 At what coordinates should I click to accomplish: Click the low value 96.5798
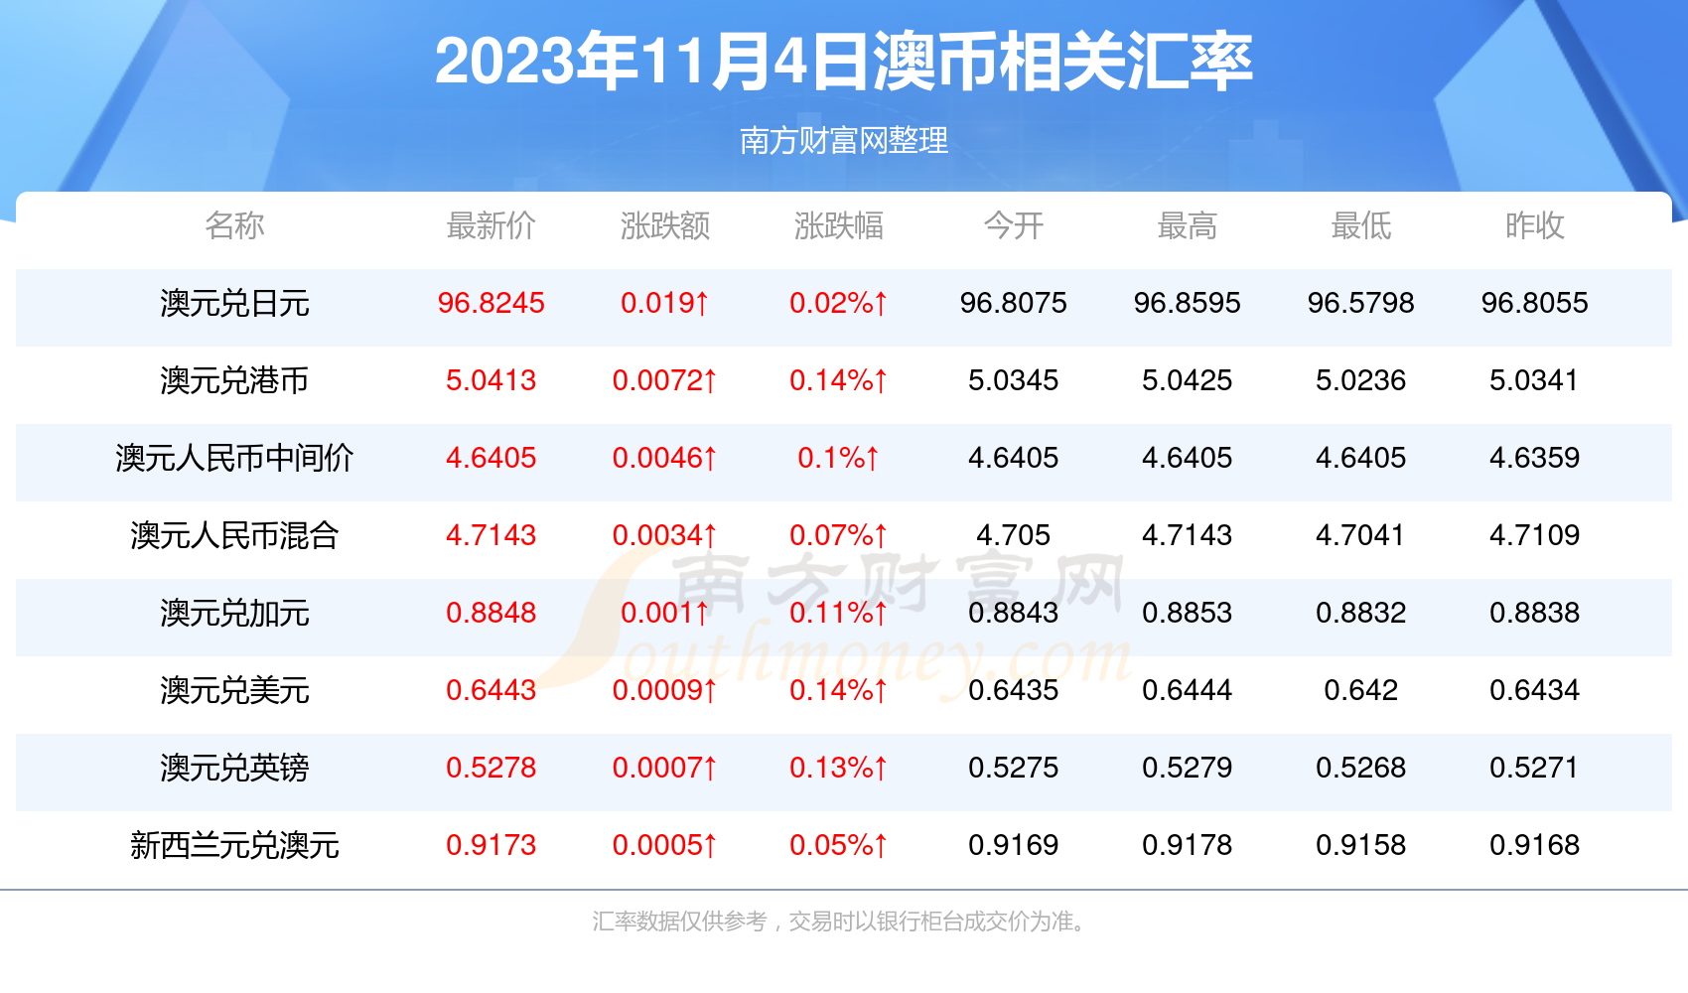tap(1360, 303)
